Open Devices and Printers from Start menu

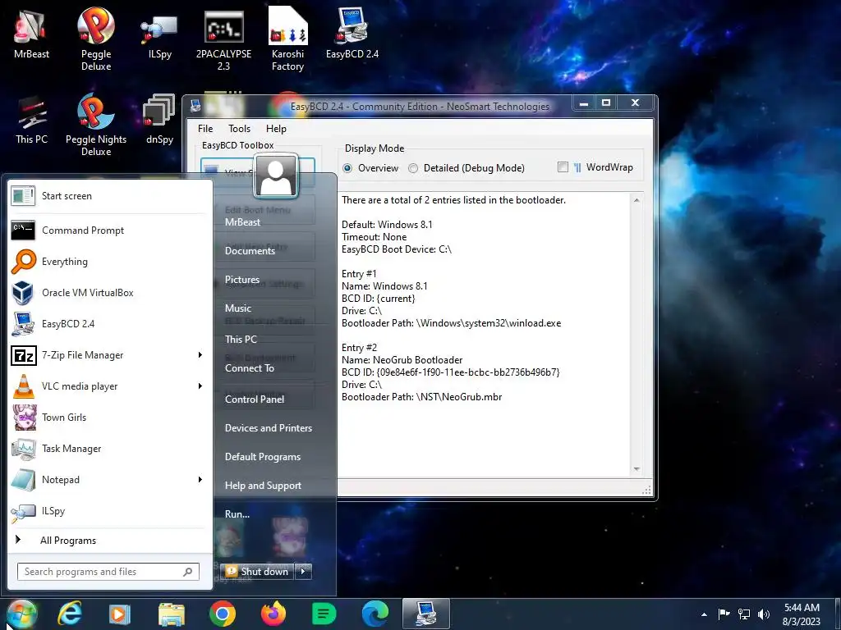click(x=269, y=428)
